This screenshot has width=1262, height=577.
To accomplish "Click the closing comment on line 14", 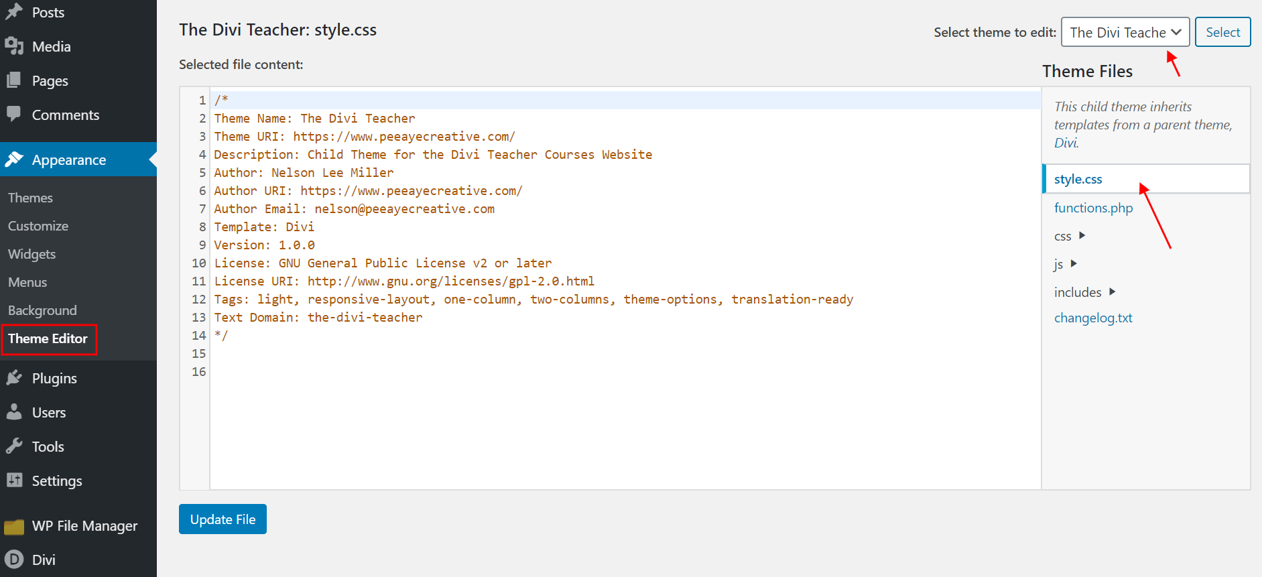I will 221,335.
